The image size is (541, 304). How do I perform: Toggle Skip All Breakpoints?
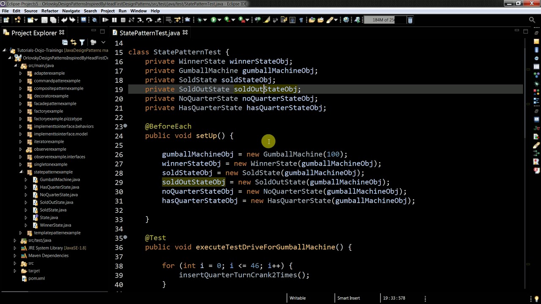pos(95,20)
